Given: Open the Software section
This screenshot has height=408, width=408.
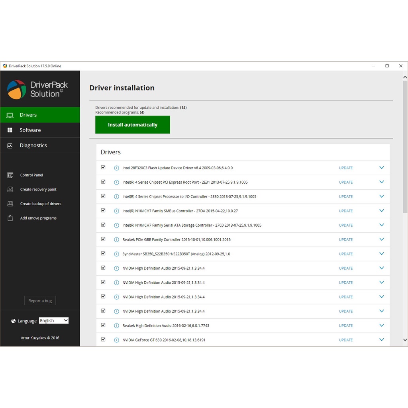Looking at the screenshot, I should tap(30, 130).
